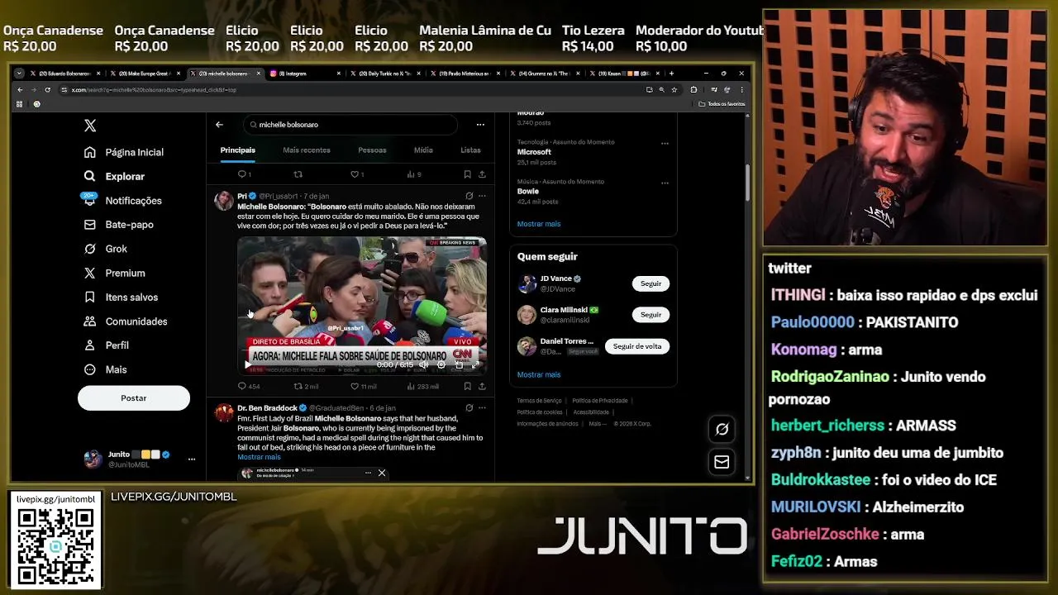The image size is (1058, 595).
Task: Switch to the Pessoas tab
Action: click(x=372, y=150)
